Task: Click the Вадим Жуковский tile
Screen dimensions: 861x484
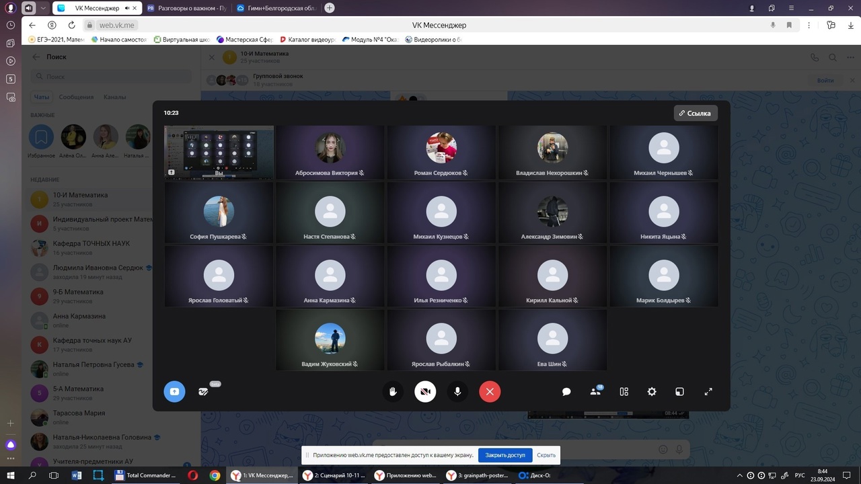Action: (x=330, y=339)
